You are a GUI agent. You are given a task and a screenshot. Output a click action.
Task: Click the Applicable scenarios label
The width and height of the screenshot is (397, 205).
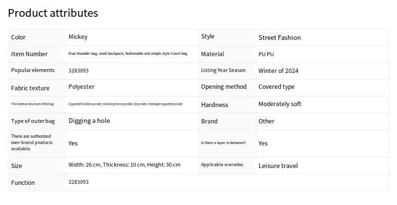222,165
